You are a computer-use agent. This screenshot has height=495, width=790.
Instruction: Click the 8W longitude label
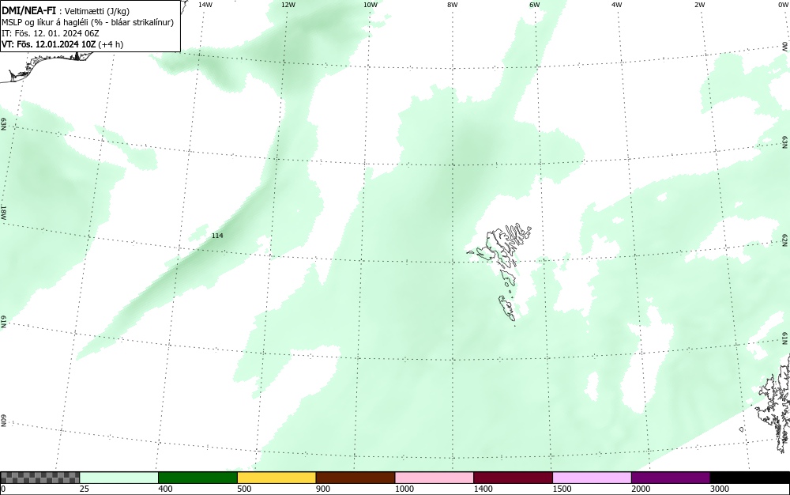[453, 5]
